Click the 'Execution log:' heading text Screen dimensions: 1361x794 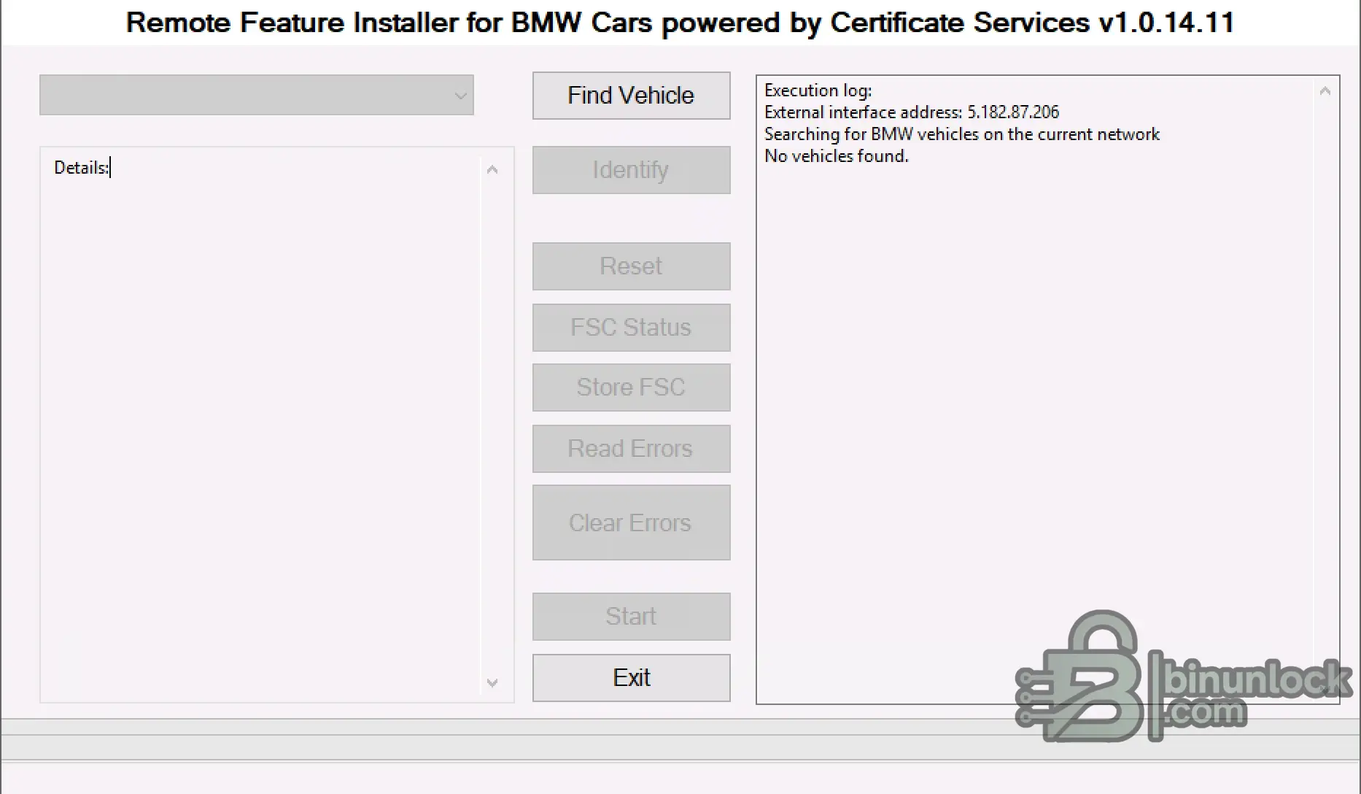(x=818, y=90)
